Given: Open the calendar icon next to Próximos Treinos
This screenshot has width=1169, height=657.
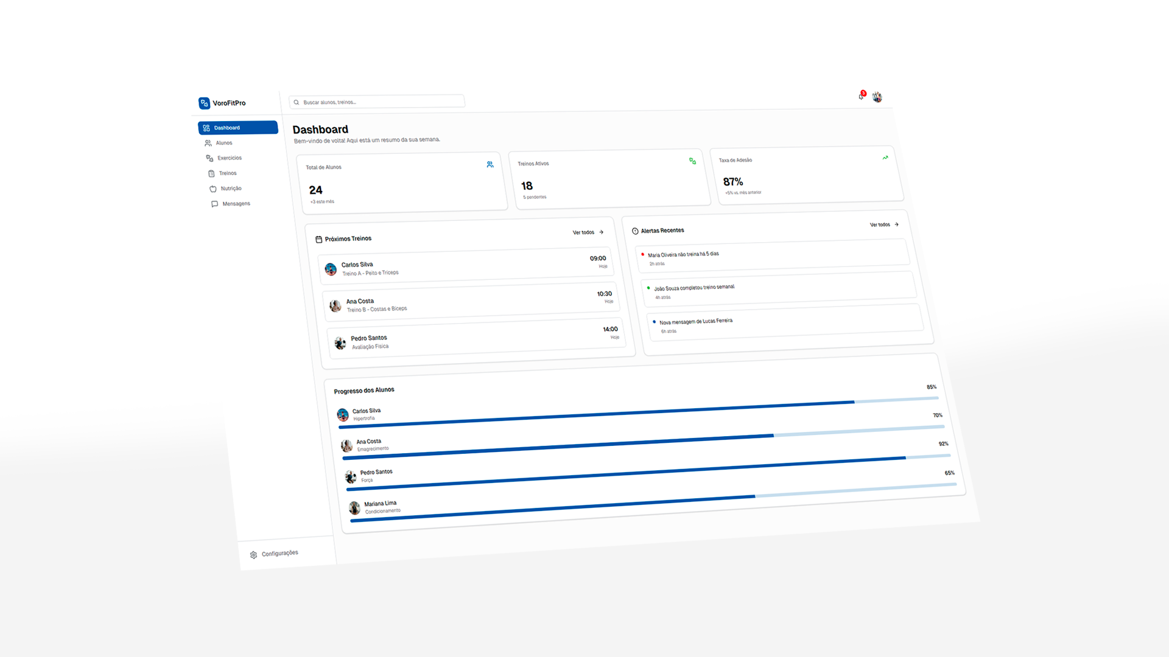Looking at the screenshot, I should pos(320,238).
